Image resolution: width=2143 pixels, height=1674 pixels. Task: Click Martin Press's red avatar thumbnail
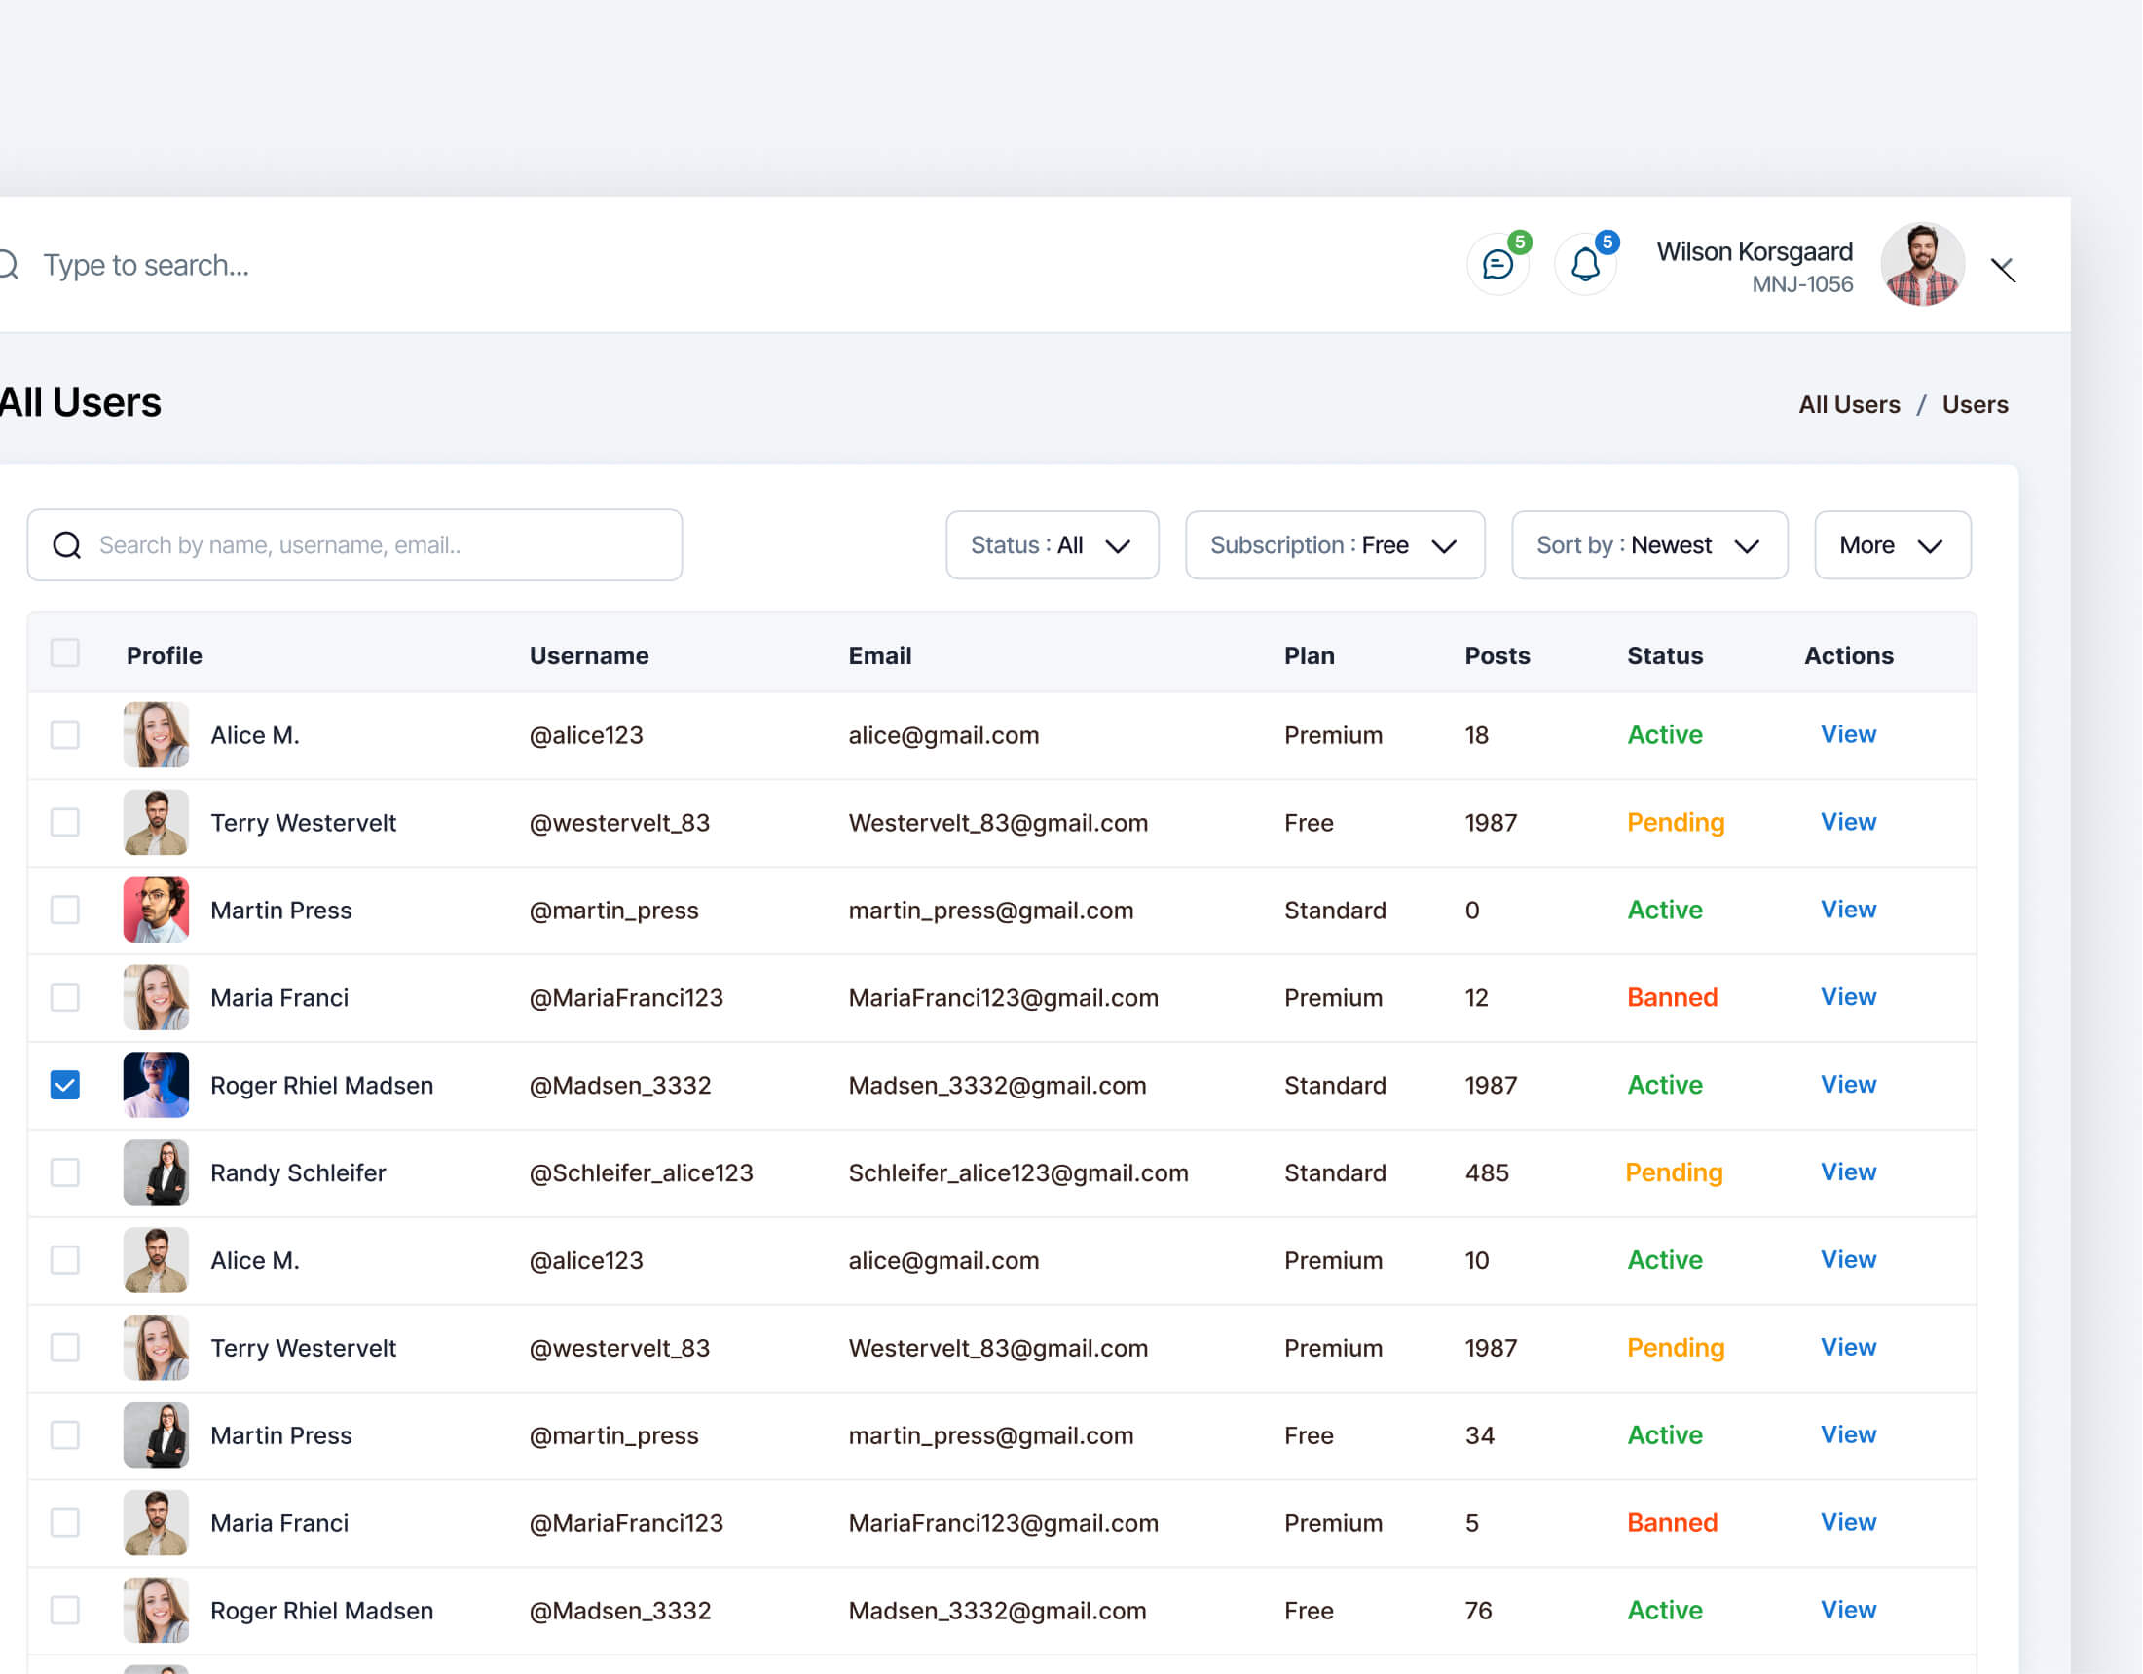[156, 910]
